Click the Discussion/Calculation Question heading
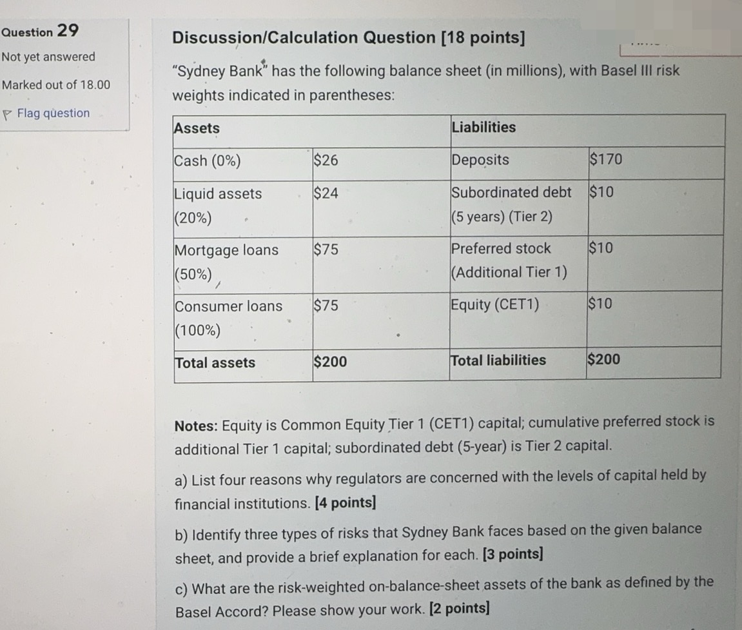Viewport: 742px width, 630px height. tap(348, 37)
